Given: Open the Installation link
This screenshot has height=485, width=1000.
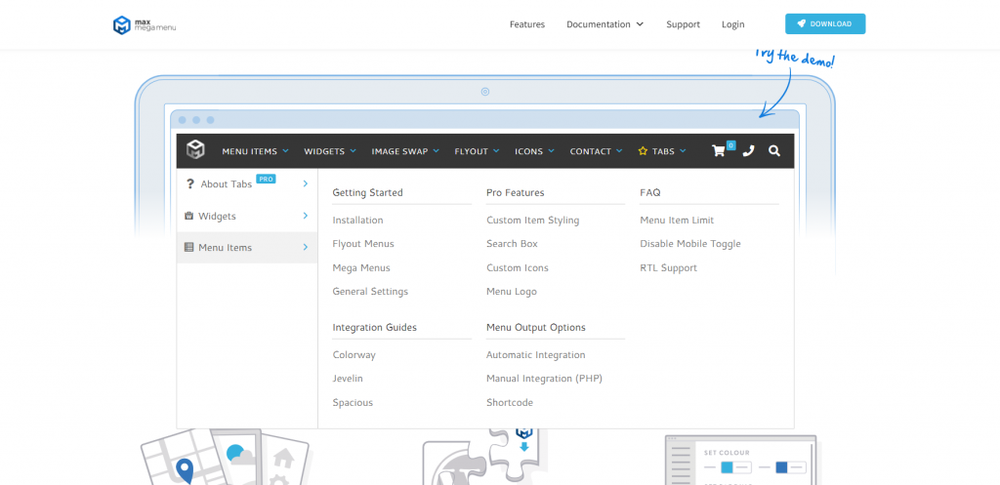Looking at the screenshot, I should (357, 221).
